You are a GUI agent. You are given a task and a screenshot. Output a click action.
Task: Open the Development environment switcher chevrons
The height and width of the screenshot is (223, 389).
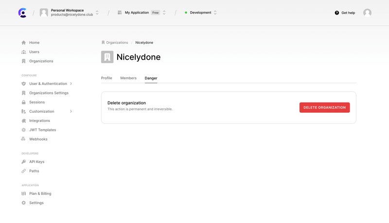215,13
